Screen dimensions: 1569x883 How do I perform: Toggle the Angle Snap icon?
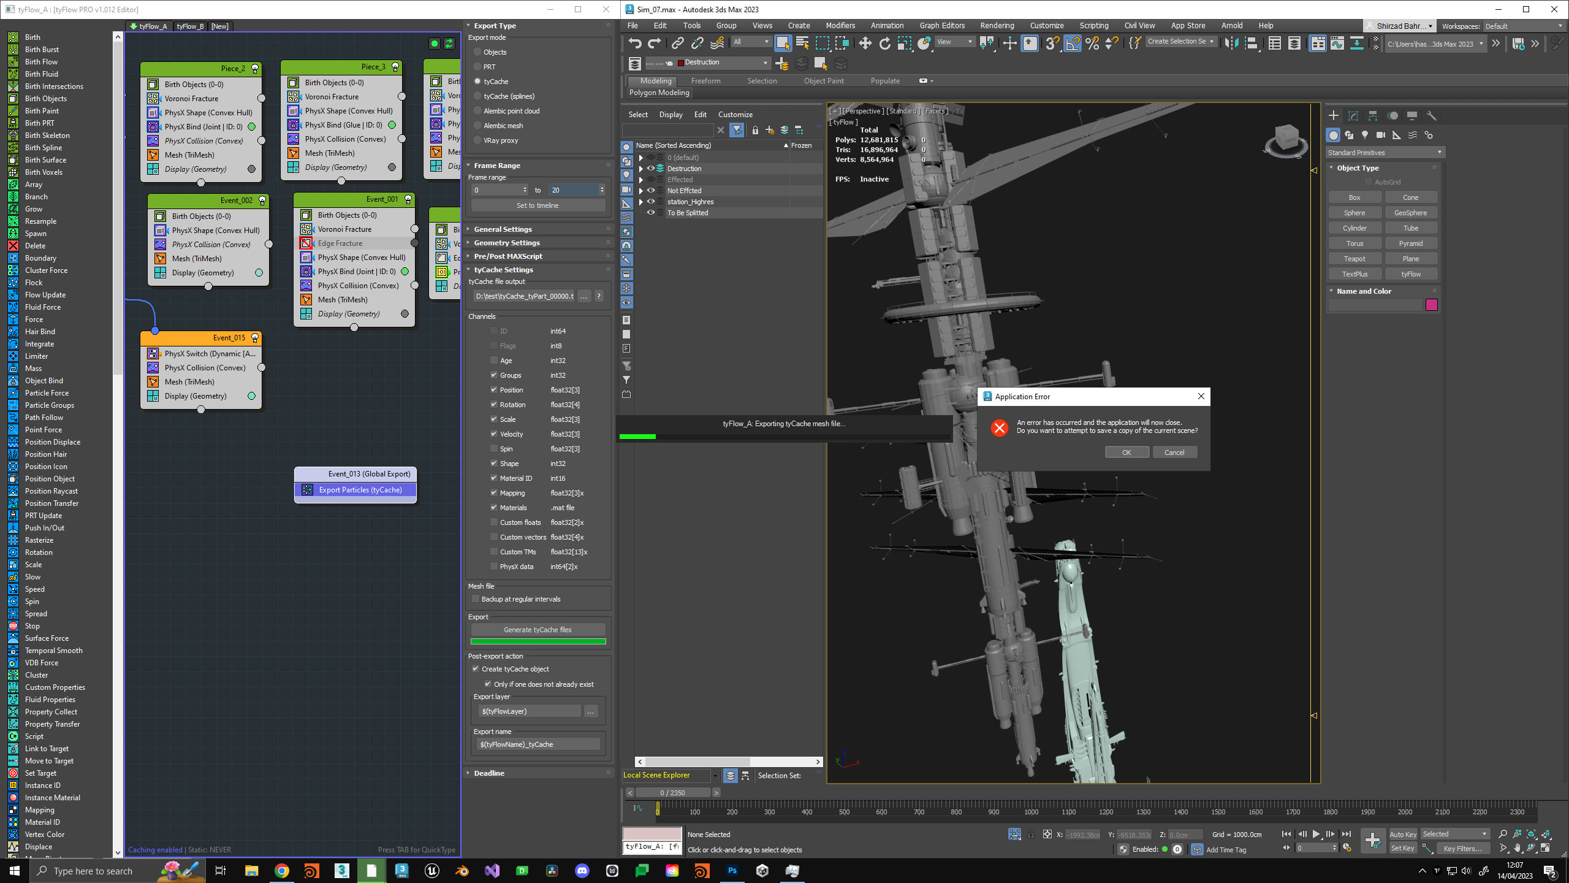pyautogui.click(x=1073, y=43)
